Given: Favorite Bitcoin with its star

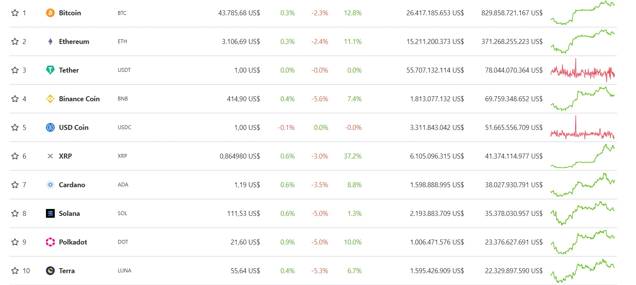Looking at the screenshot, I should coord(15,13).
